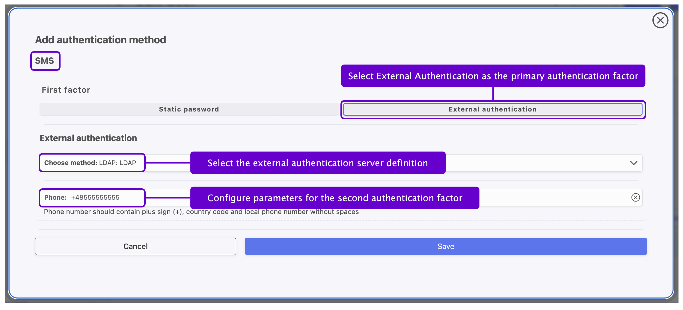This screenshot has height=310, width=683.
Task: Expand the Choose method dropdown chevron
Action: click(x=633, y=163)
